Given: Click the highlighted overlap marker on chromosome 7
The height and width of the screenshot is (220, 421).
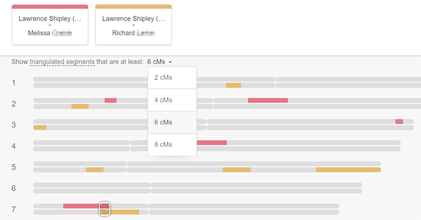Looking at the screenshot, I should [105, 209].
